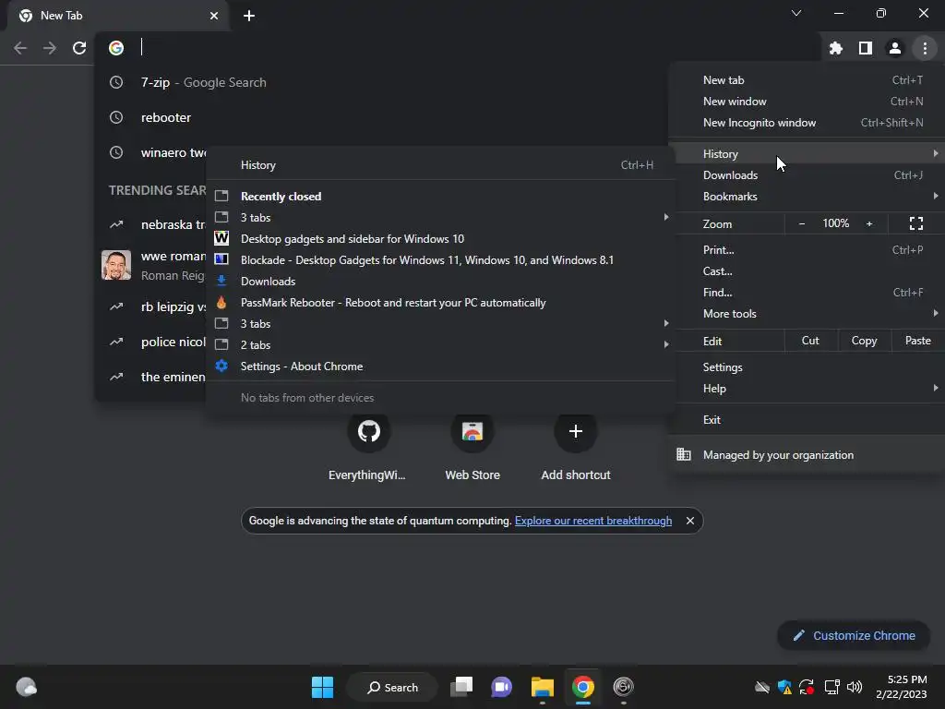
Task: Click the Windows Security shield tray icon
Action: pos(784,687)
